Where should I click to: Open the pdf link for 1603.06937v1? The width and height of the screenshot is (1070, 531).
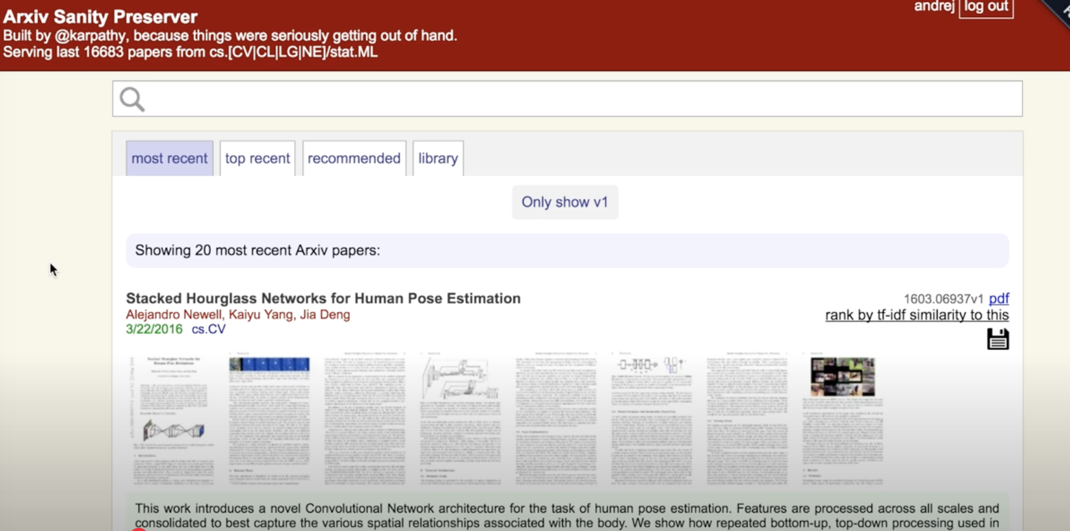(999, 298)
